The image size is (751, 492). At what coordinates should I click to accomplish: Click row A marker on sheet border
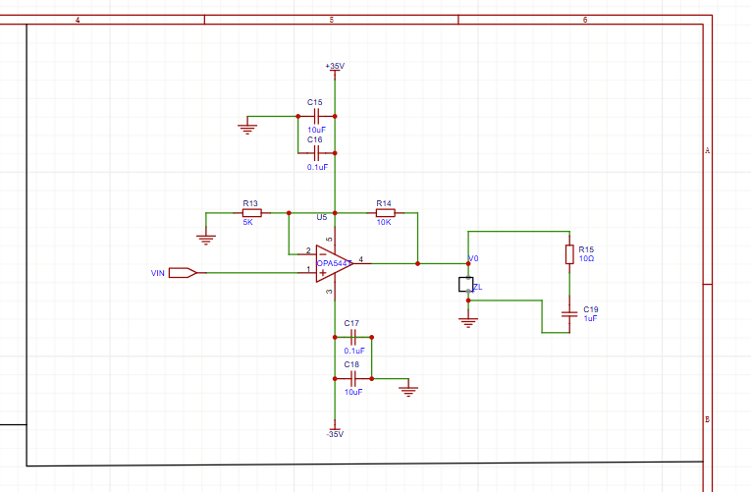coord(708,150)
